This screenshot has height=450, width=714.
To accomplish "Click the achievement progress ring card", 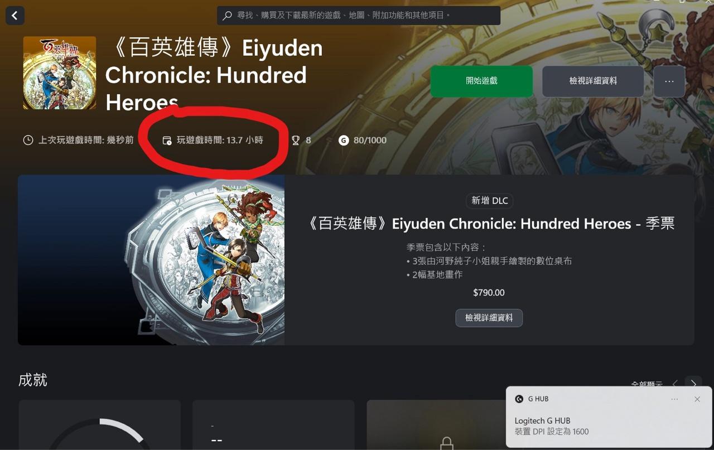I will click(x=100, y=425).
